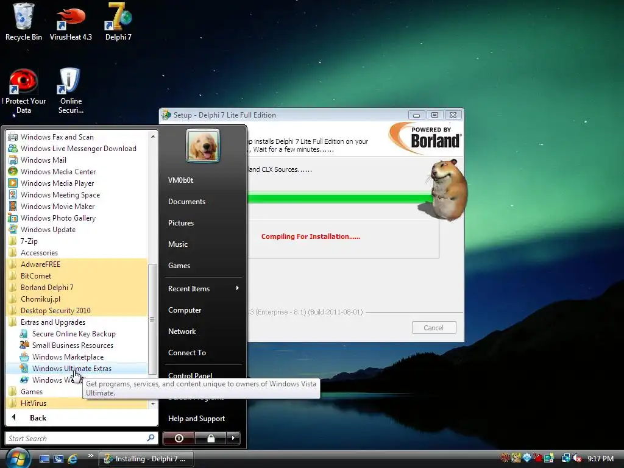
Task: Open Secure Online Key Backup
Action: (x=77, y=333)
